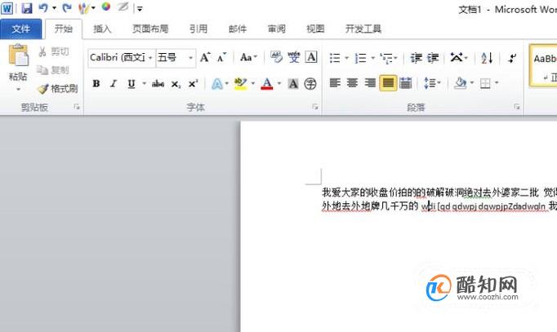Grow font size with large A

205,57
